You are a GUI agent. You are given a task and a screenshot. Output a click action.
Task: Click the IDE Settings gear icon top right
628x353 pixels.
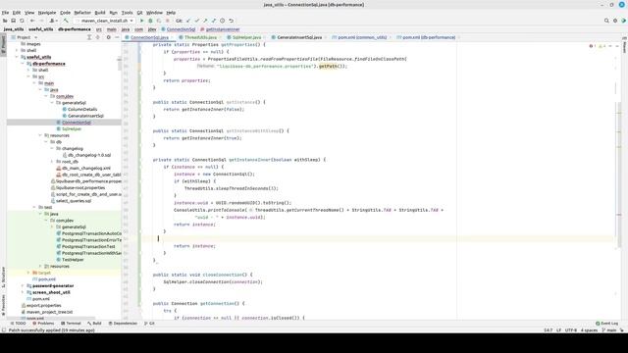pyautogui.click(x=615, y=21)
